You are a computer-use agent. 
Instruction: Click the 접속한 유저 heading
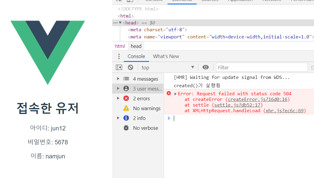point(48,108)
